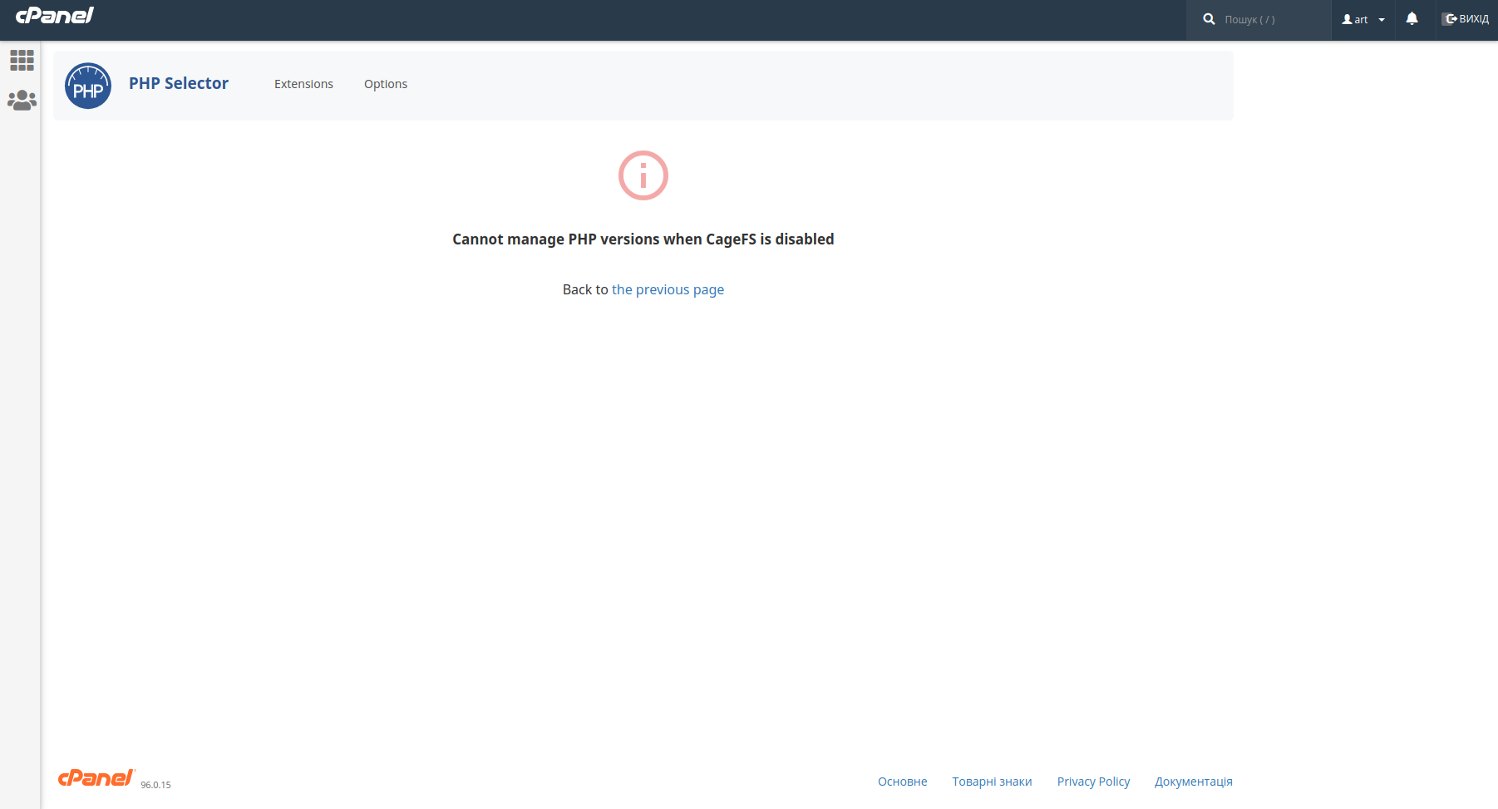Viewport: 1498px width, 809px height.
Task: Open User Manager people icon in sidebar
Action: point(22,101)
